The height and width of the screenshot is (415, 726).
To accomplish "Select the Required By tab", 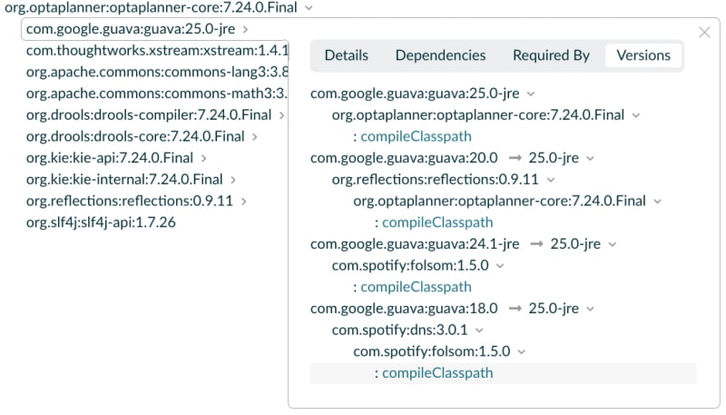I will (551, 55).
